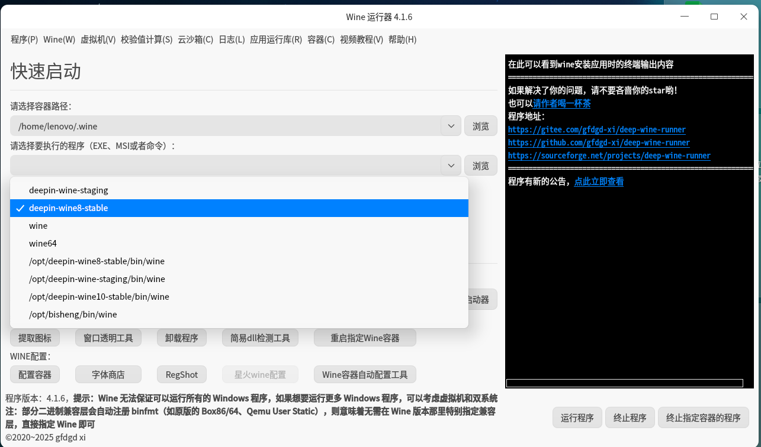The height and width of the screenshot is (447, 761).
Task: Click the 卸载程序 button
Action: (182, 338)
